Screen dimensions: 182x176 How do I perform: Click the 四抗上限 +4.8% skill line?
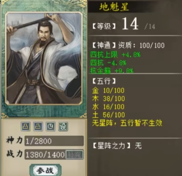[x=115, y=55]
